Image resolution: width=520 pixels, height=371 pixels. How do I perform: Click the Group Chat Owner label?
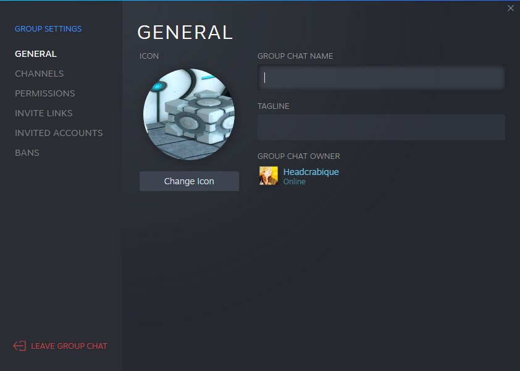click(298, 156)
